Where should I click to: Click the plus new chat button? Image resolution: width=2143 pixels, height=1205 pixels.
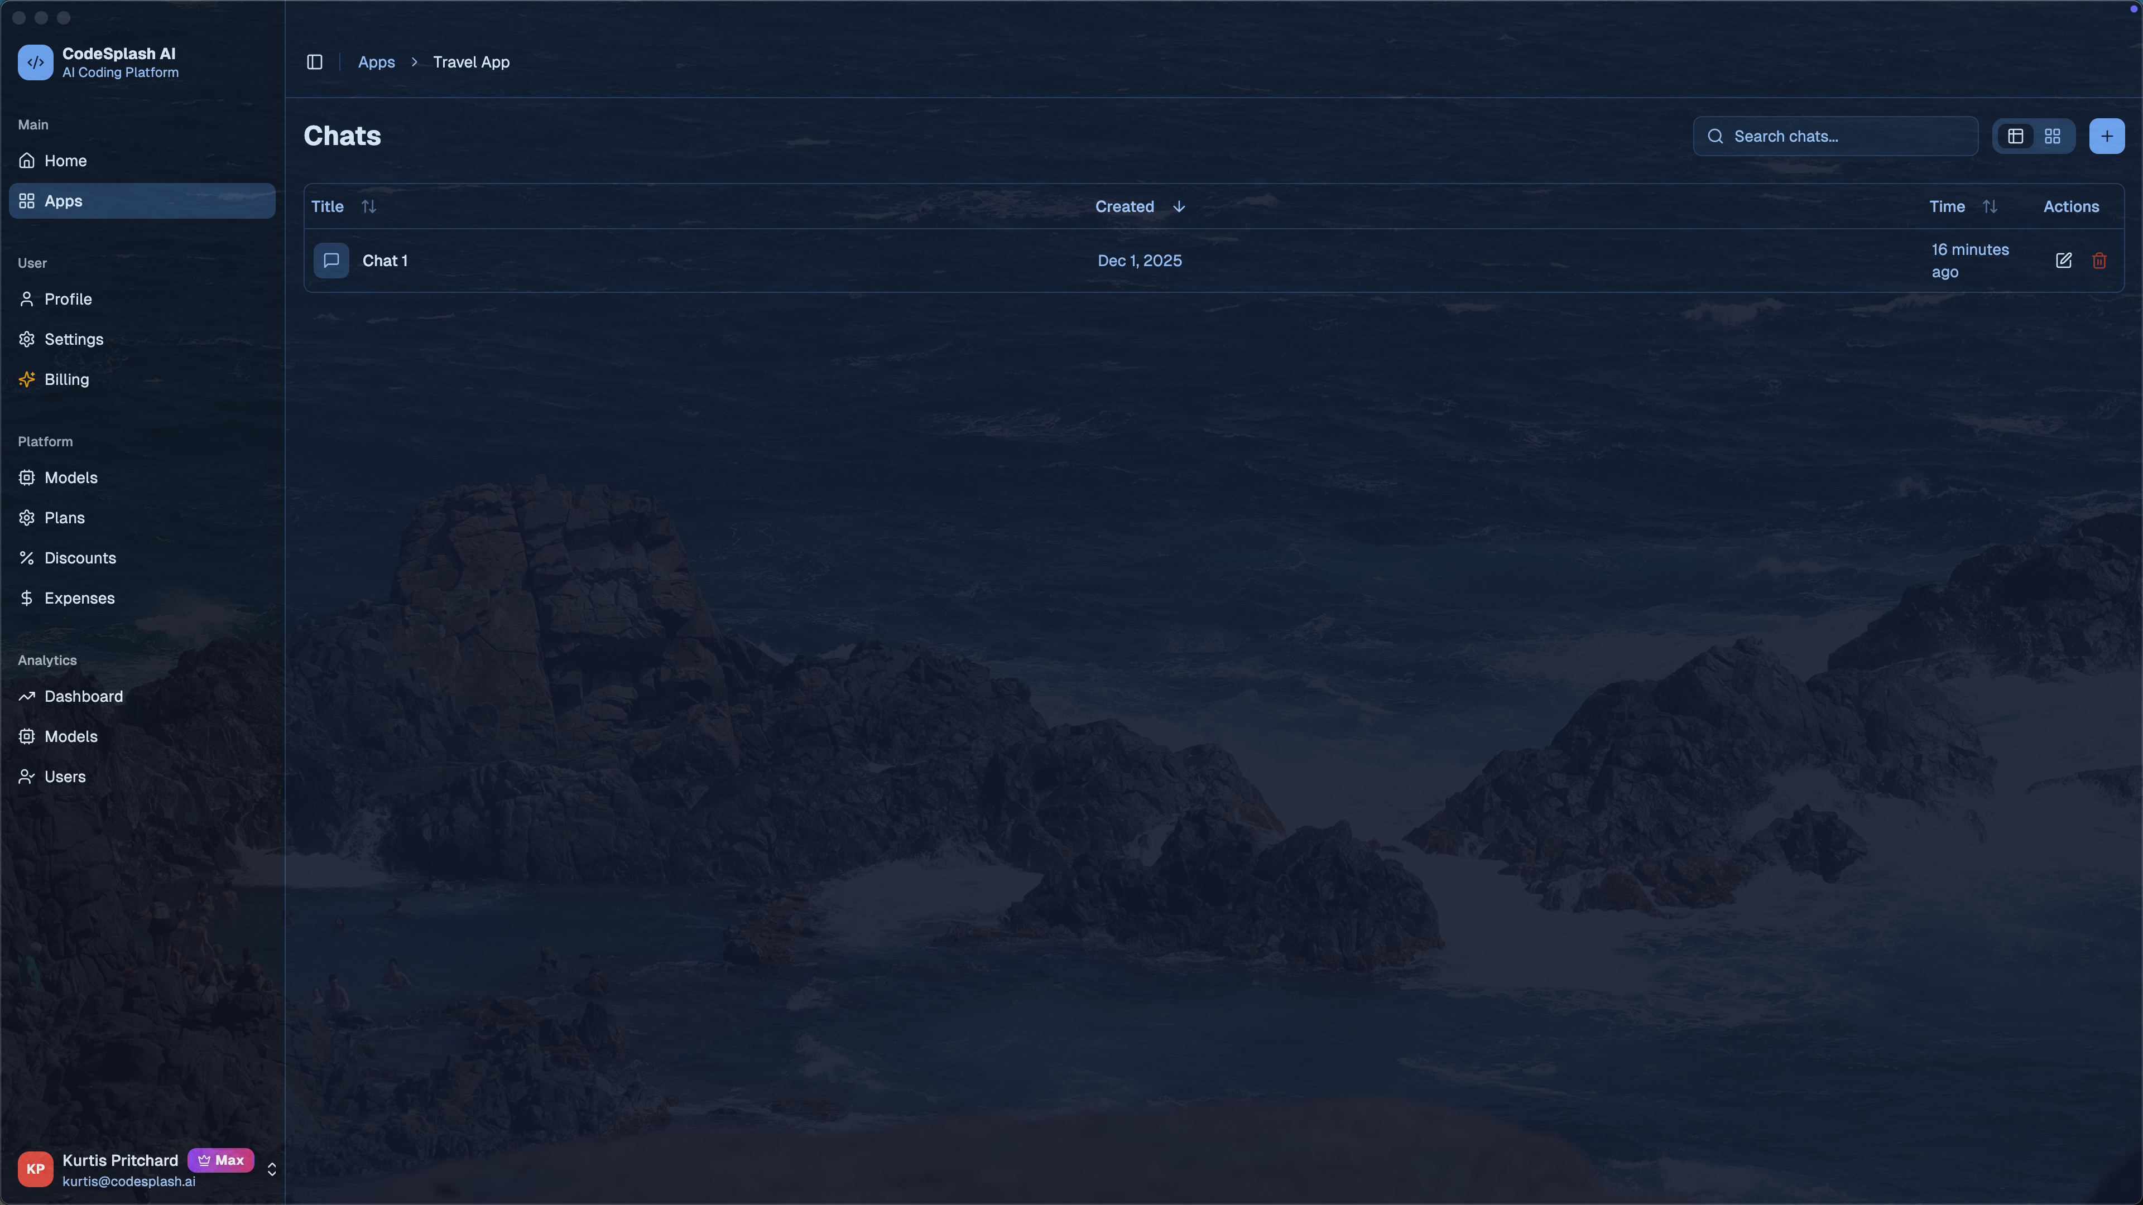[2106, 136]
